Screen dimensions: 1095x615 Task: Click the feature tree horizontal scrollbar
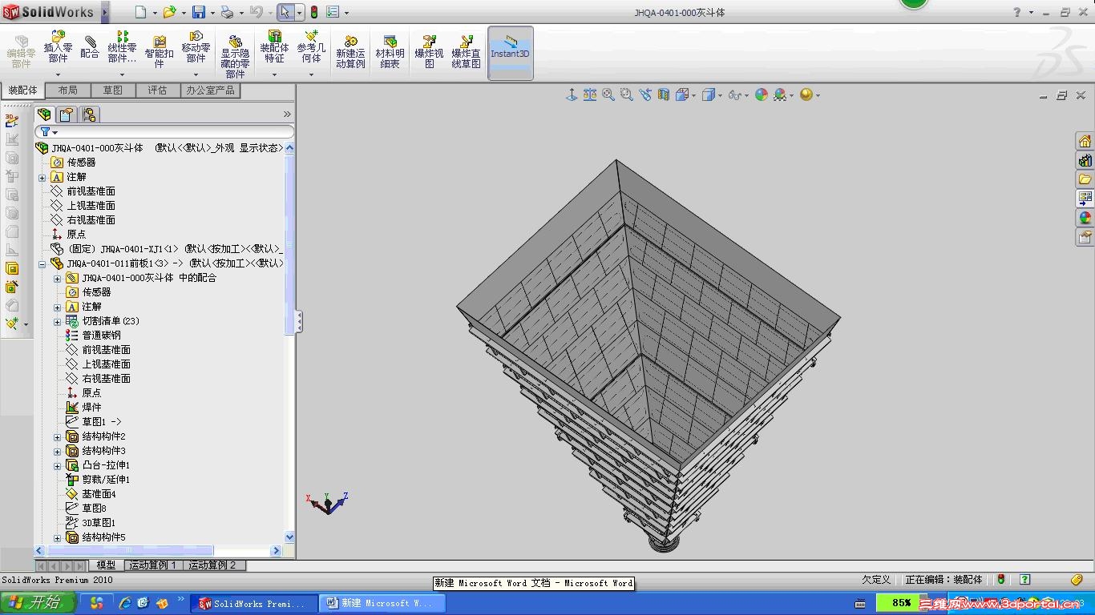[159, 551]
